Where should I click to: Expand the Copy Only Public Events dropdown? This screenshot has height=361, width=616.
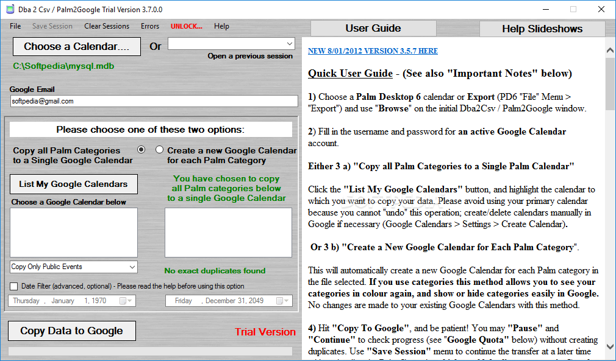[x=132, y=267]
